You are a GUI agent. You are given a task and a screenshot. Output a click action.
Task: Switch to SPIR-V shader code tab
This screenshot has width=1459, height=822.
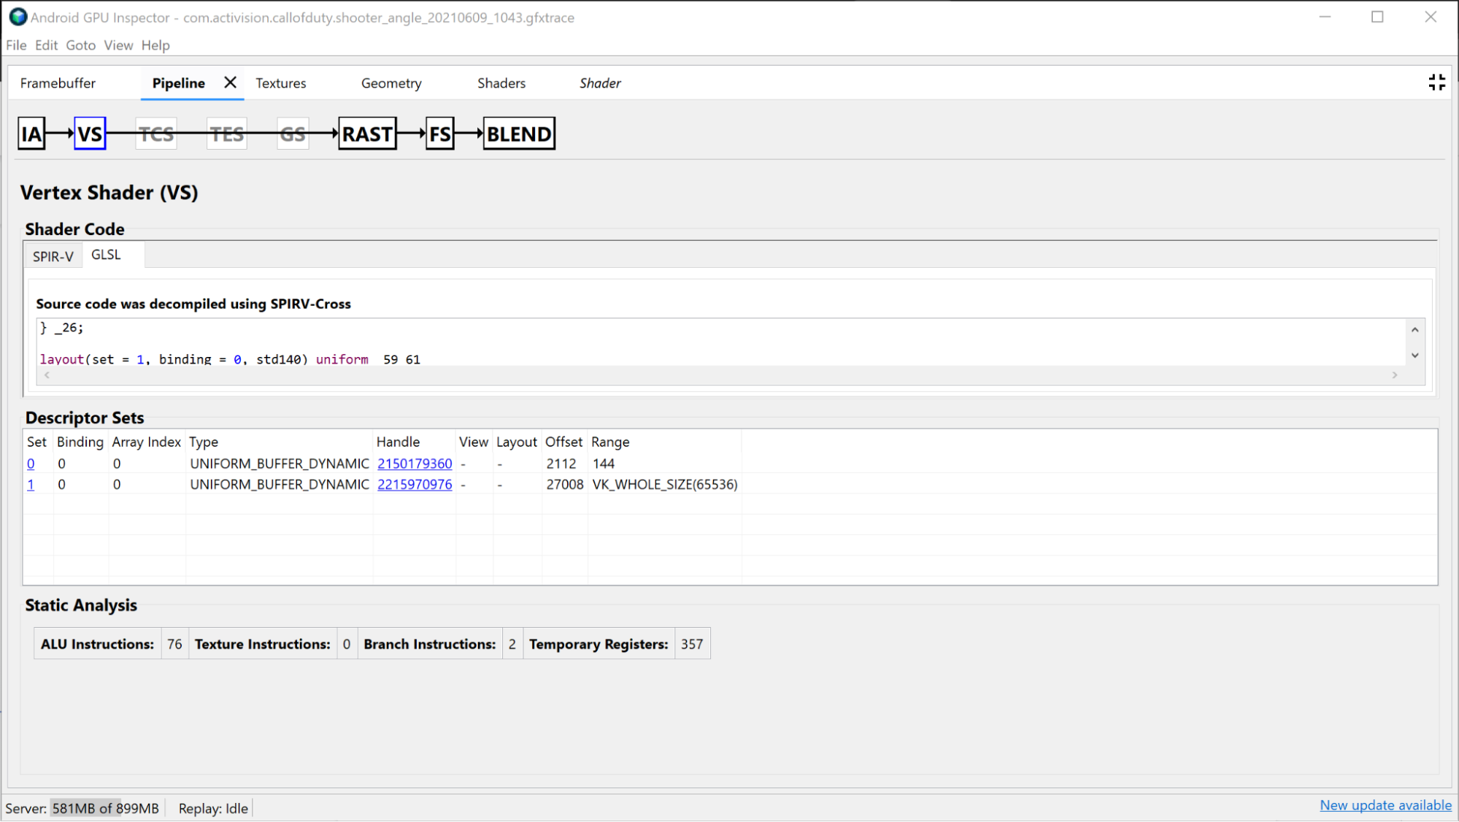pyautogui.click(x=53, y=253)
